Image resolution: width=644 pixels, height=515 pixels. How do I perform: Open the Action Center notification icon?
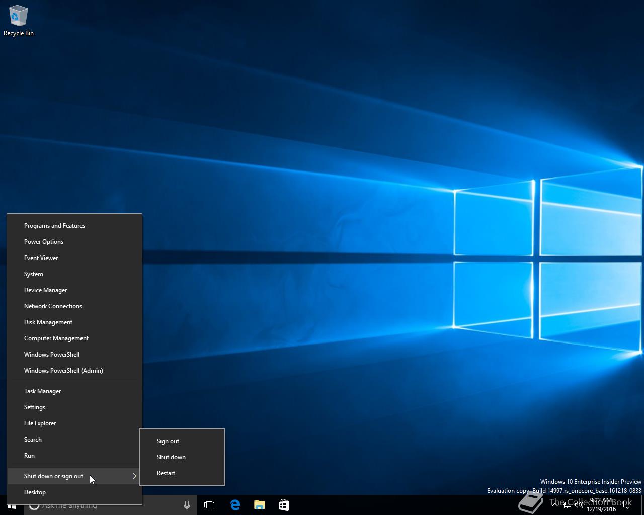[x=627, y=505]
